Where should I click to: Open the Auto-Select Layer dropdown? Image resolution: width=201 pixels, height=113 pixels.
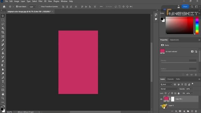(33, 7)
